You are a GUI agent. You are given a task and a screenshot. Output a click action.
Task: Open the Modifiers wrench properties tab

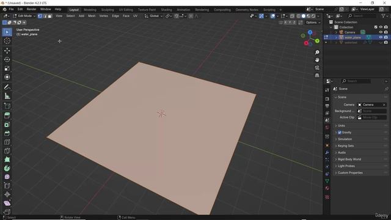pos(327,152)
